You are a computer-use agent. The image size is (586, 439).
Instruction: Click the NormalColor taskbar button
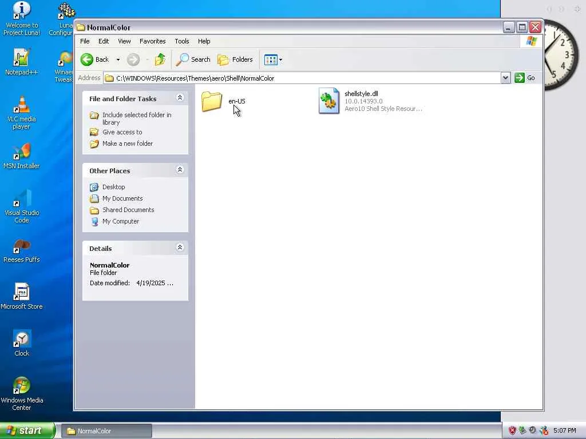point(106,431)
